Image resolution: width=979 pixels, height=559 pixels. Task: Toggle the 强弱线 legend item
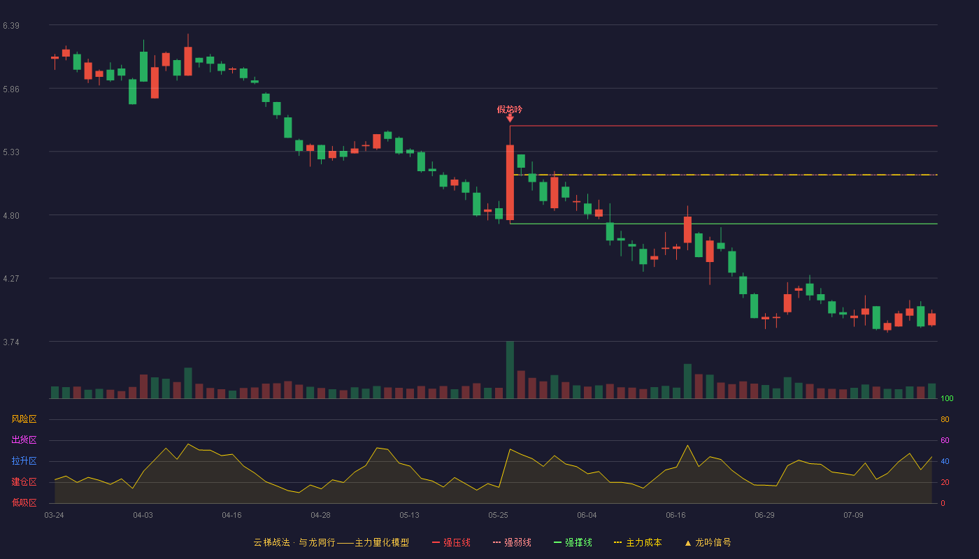click(512, 542)
